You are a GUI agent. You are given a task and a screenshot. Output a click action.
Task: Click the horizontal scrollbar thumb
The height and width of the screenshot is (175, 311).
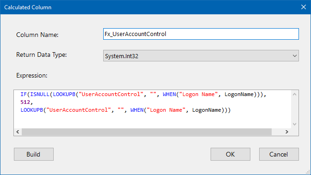click(x=147, y=132)
